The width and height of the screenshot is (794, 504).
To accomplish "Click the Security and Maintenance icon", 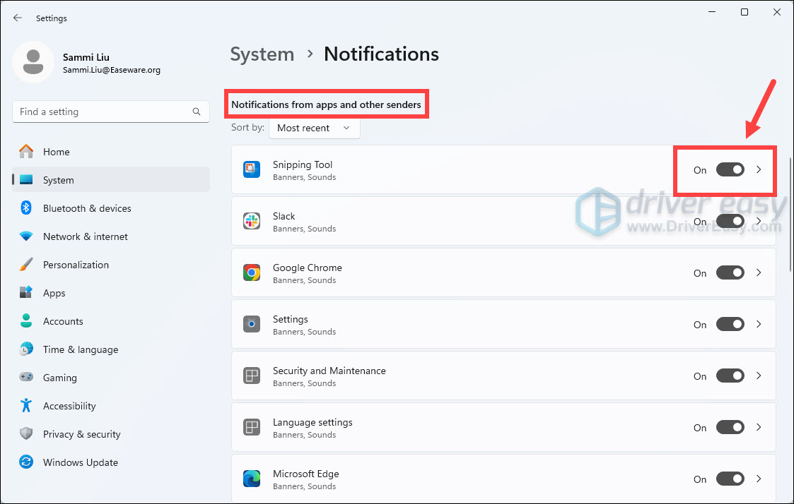I will [x=252, y=376].
